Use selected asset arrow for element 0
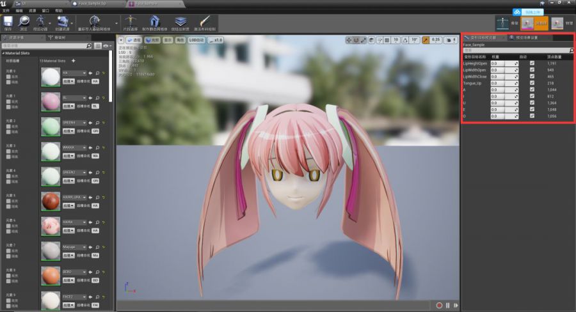The width and height of the screenshot is (576, 312). 90,73
